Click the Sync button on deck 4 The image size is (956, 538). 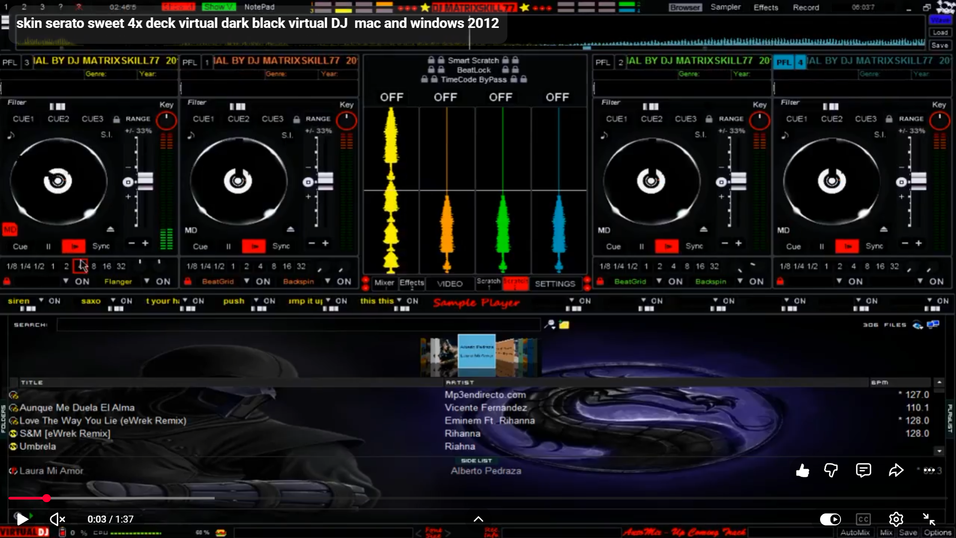click(x=874, y=246)
